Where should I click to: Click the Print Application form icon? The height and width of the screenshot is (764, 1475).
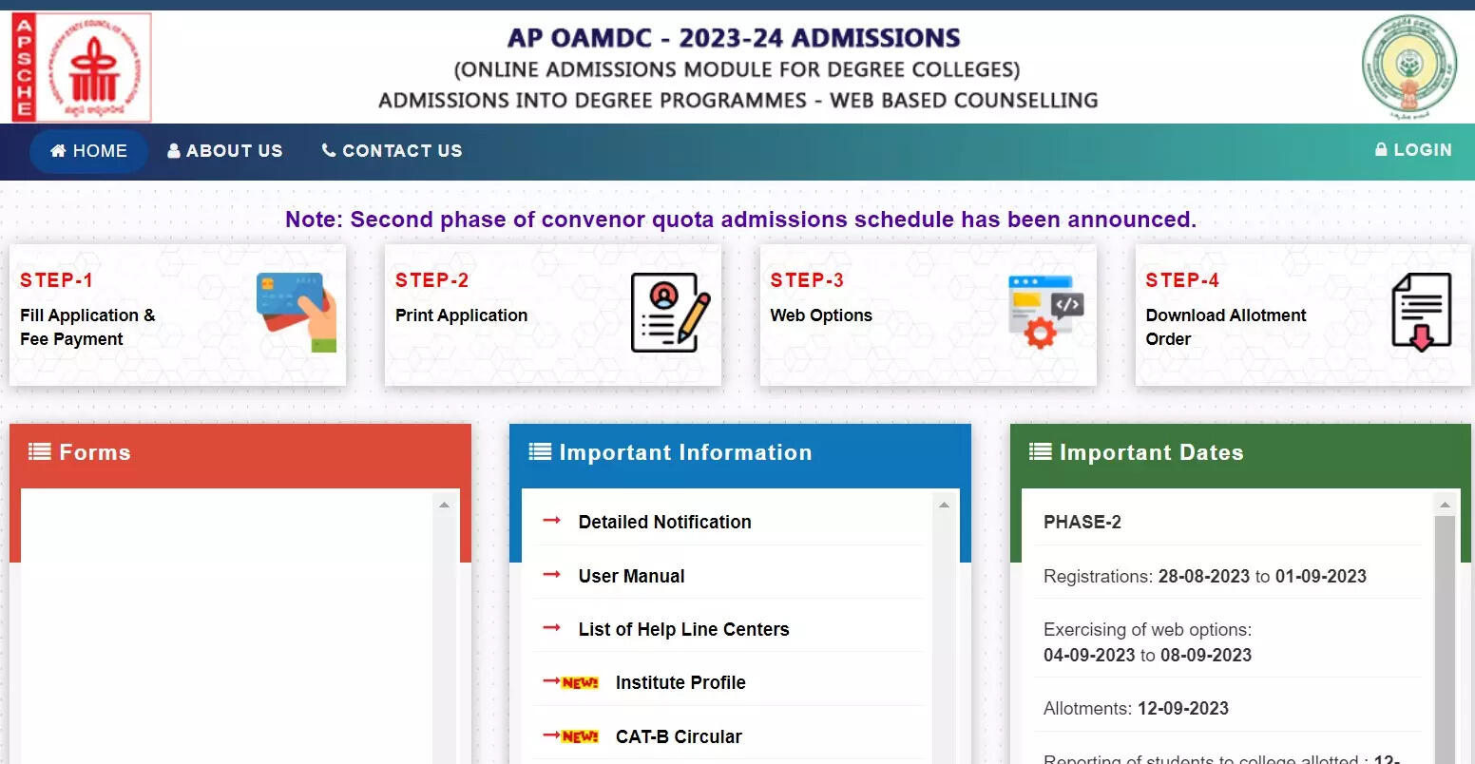[x=670, y=313]
